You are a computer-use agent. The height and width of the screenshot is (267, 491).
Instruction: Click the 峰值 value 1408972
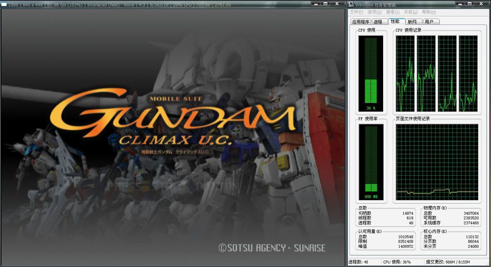pos(406,246)
